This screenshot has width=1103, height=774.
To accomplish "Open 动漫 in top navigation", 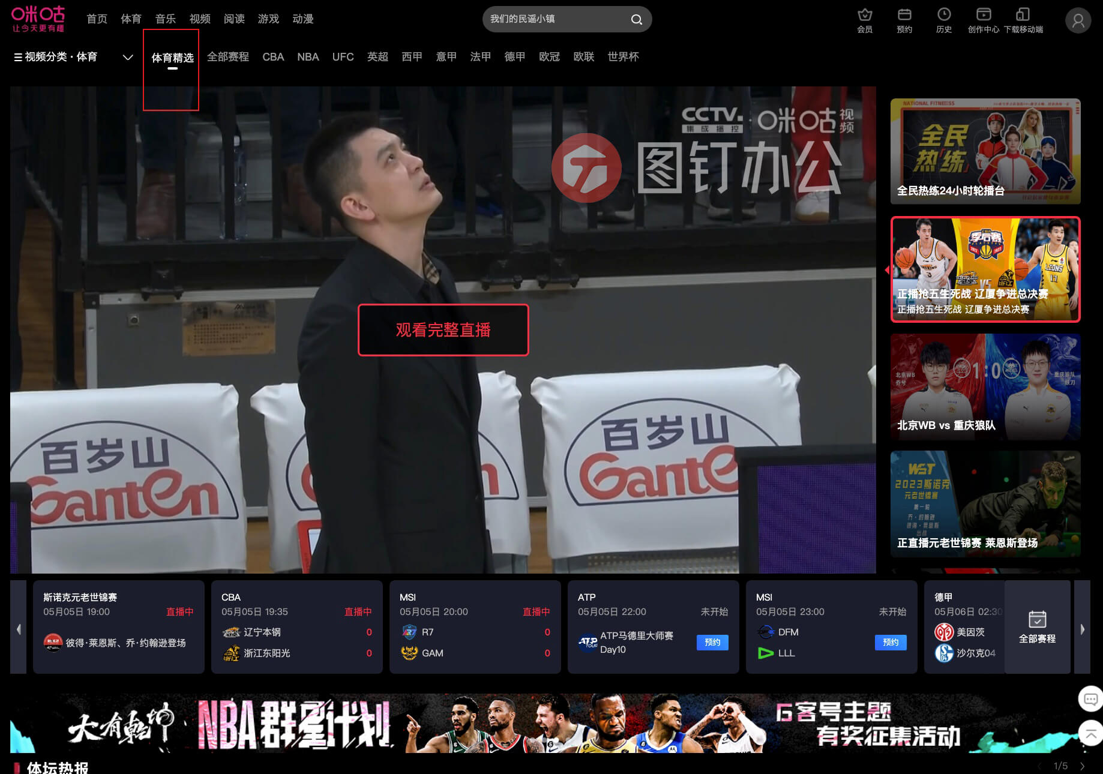I will (x=303, y=19).
